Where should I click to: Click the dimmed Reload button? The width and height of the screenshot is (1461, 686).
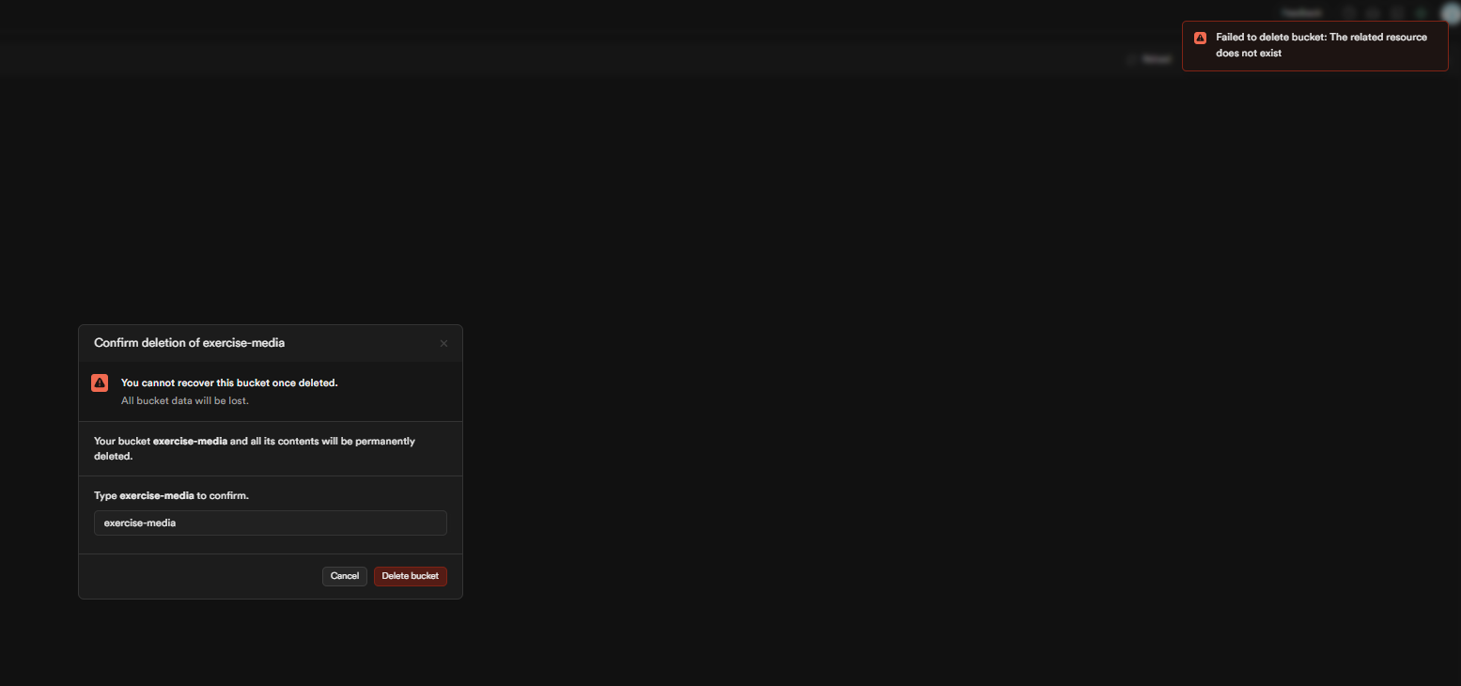click(x=1149, y=59)
